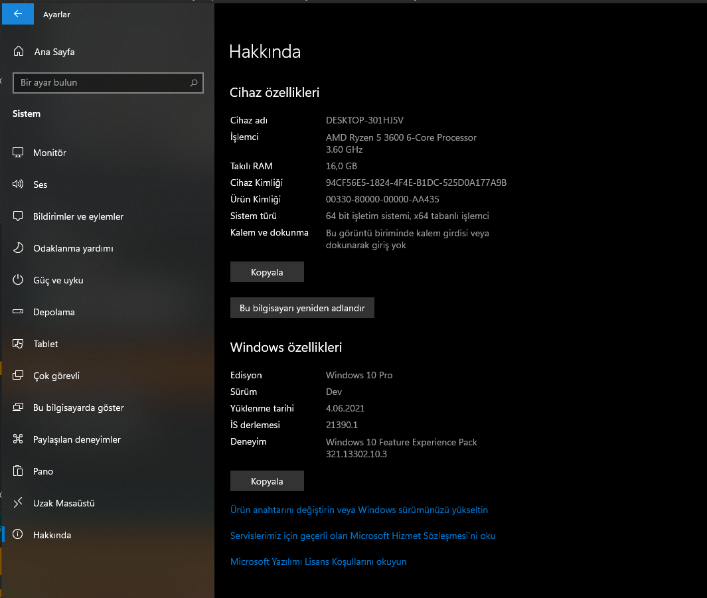Click the Çok görevli icon
707x598 pixels.
point(18,376)
